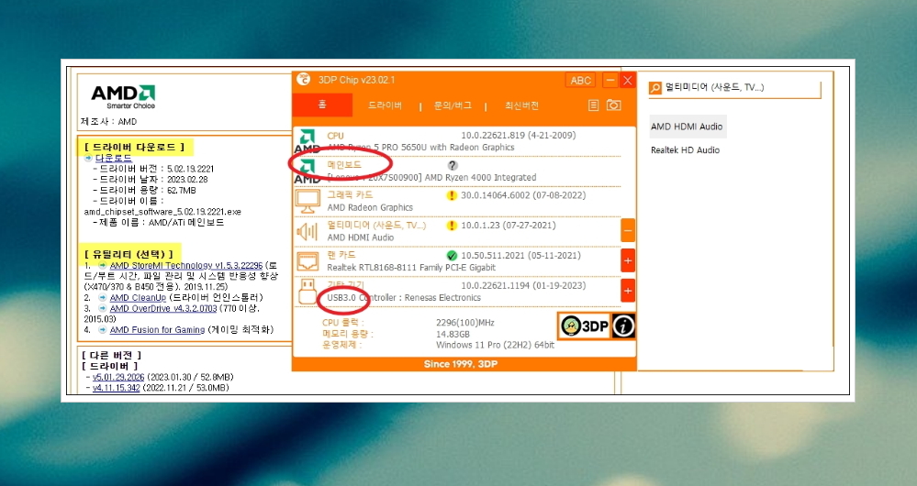917x486 pixels.
Task: Open the AMD CleanUp link
Action: [x=138, y=297]
